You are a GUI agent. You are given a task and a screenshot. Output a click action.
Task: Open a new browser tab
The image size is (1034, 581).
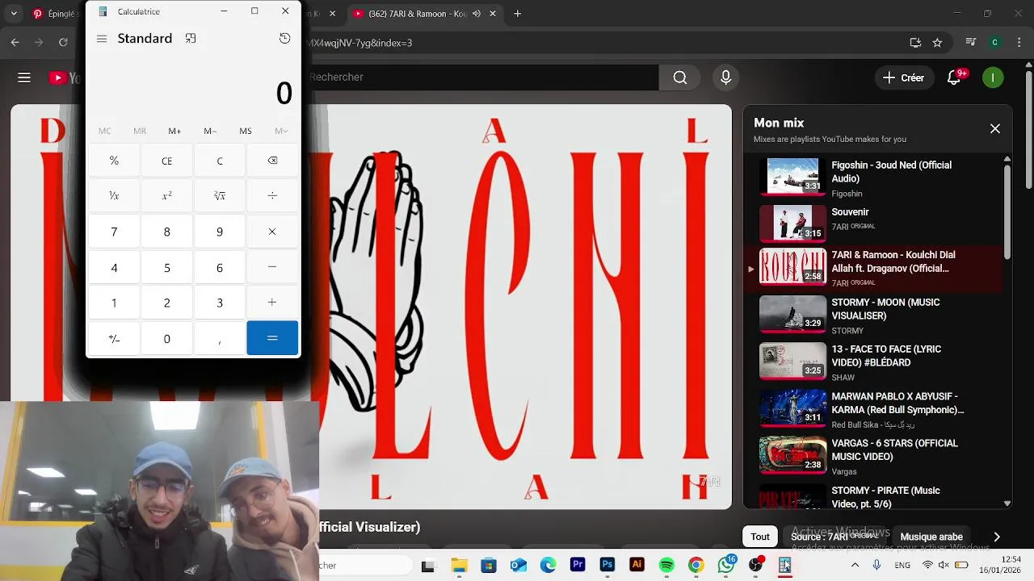point(518,14)
